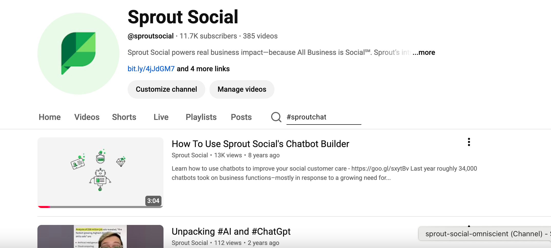551x248 pixels.
Task: Switch to the Videos tab
Action: [87, 117]
